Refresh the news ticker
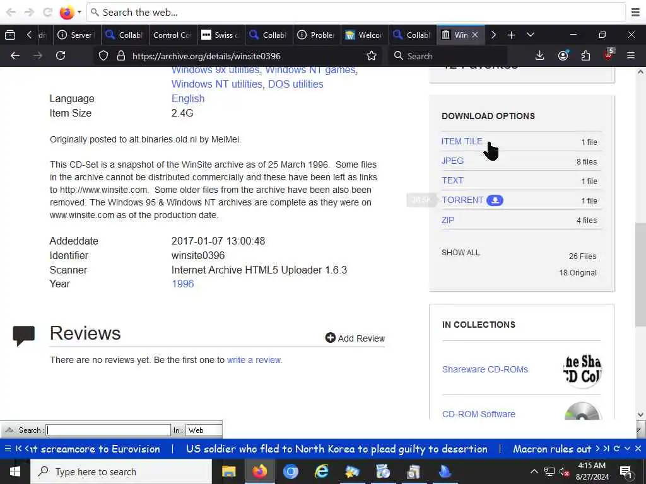This screenshot has width=646, height=484. (617, 449)
